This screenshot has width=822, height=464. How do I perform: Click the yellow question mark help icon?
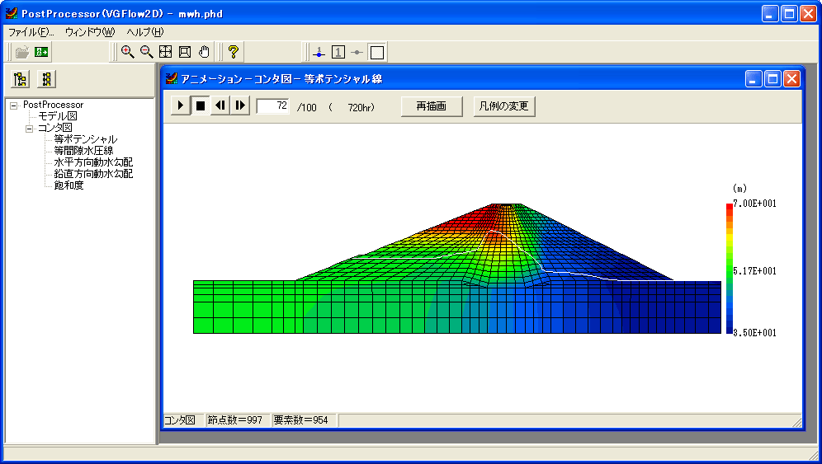(x=234, y=52)
